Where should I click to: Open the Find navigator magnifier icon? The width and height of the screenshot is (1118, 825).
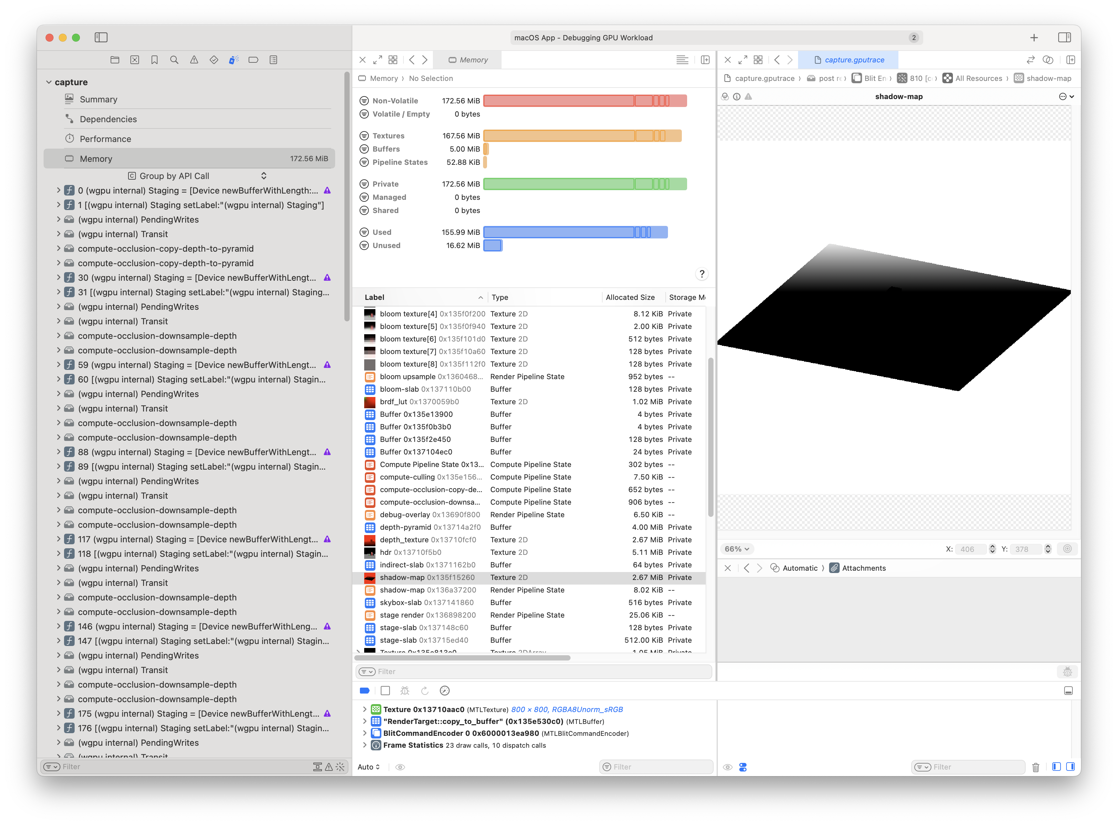coord(174,60)
